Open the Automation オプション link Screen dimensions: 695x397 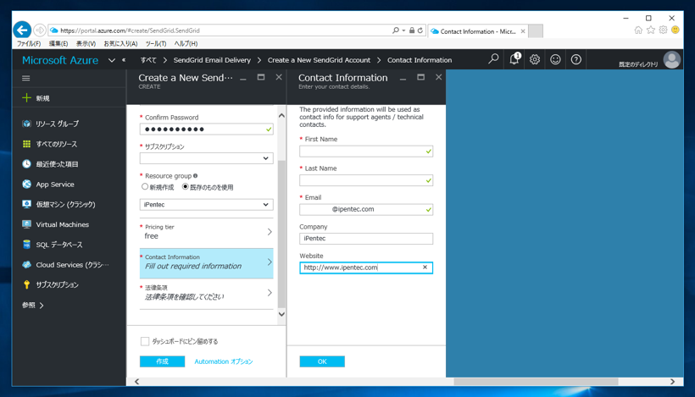point(224,361)
